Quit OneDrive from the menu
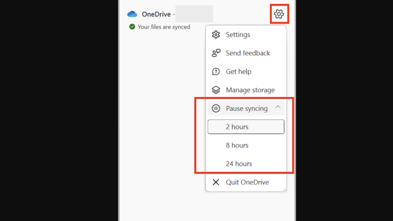This screenshot has width=393, height=221. [246, 182]
